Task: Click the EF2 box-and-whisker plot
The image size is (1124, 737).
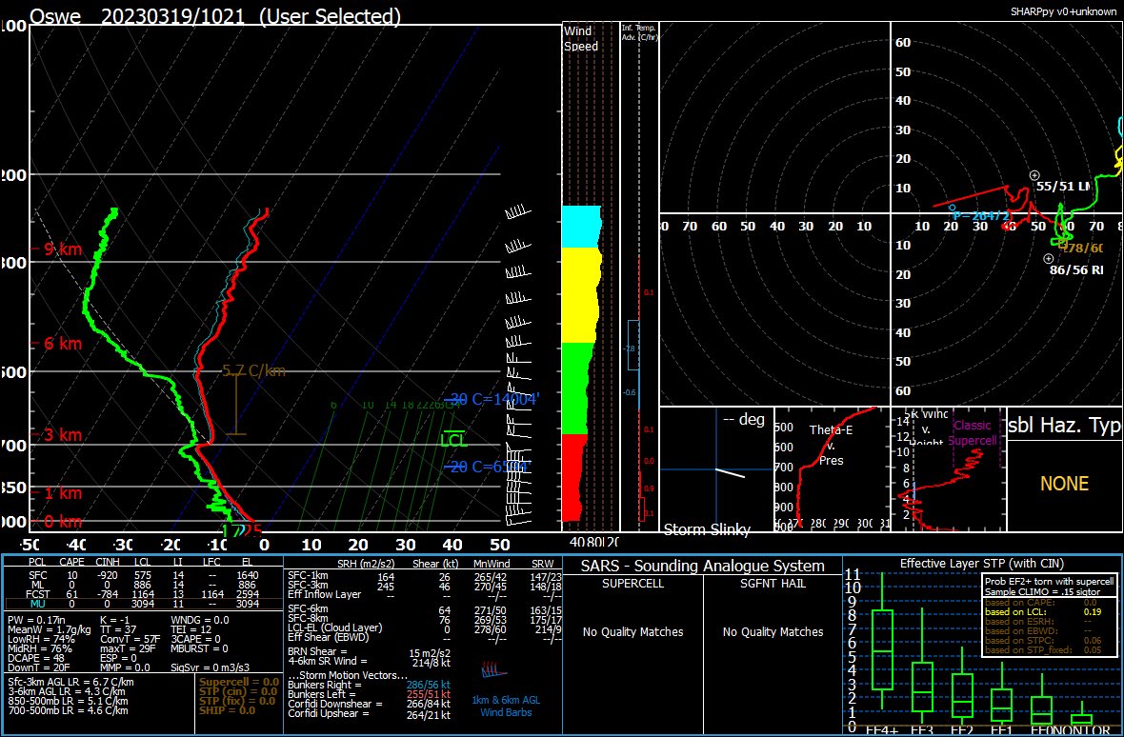Action: [x=962, y=687]
